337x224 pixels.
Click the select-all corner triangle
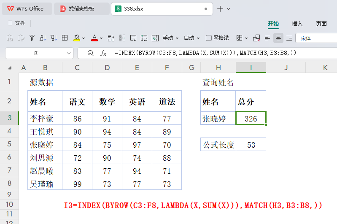pos(10,68)
